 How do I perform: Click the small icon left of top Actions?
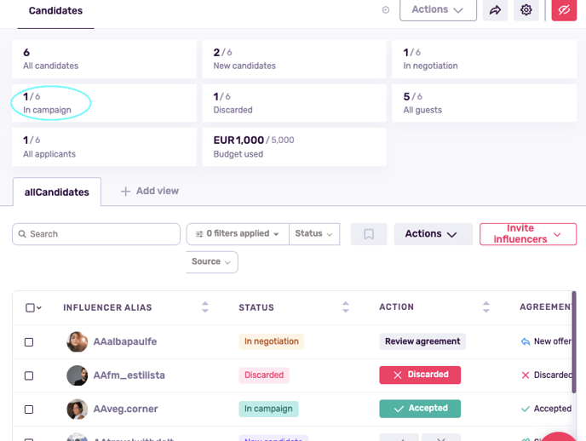click(x=385, y=10)
